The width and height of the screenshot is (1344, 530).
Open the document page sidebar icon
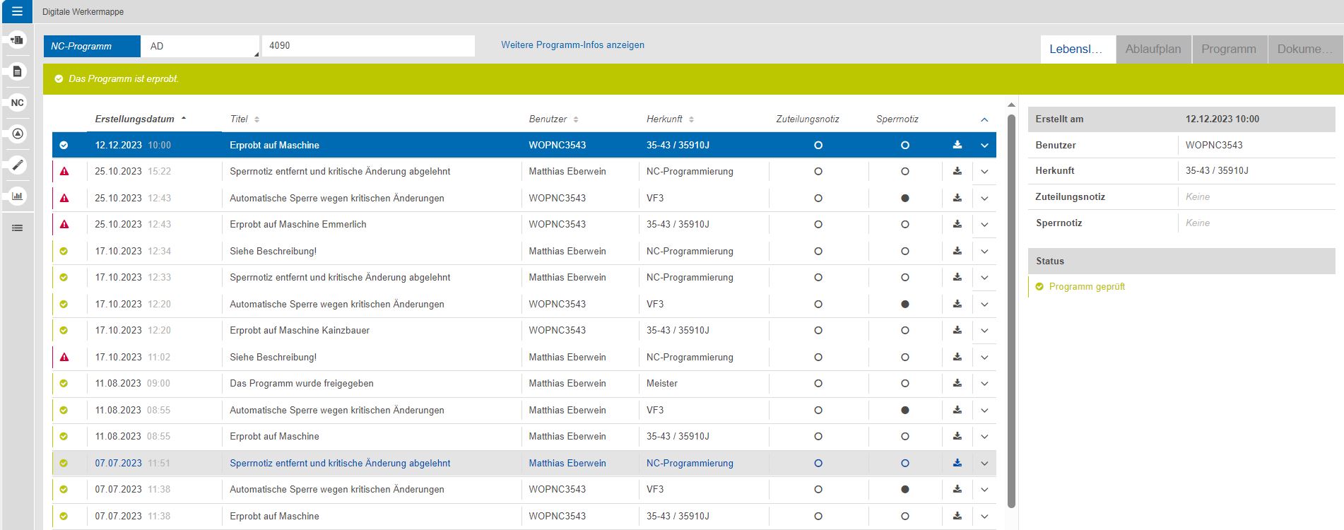pyautogui.click(x=18, y=71)
